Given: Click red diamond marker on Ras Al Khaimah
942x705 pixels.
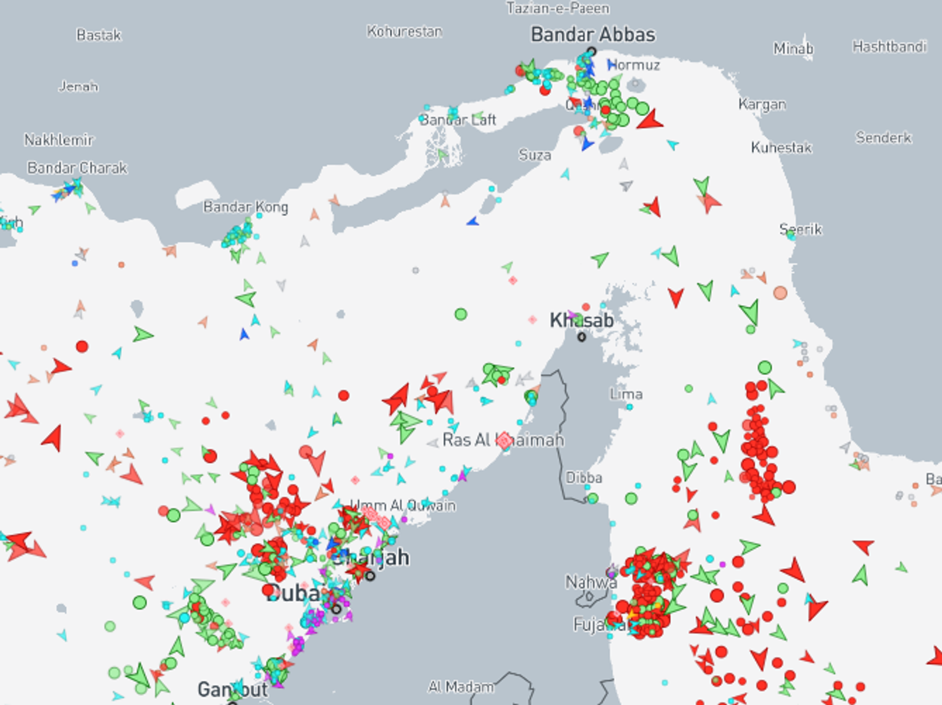Looking at the screenshot, I should pyautogui.click(x=504, y=441).
